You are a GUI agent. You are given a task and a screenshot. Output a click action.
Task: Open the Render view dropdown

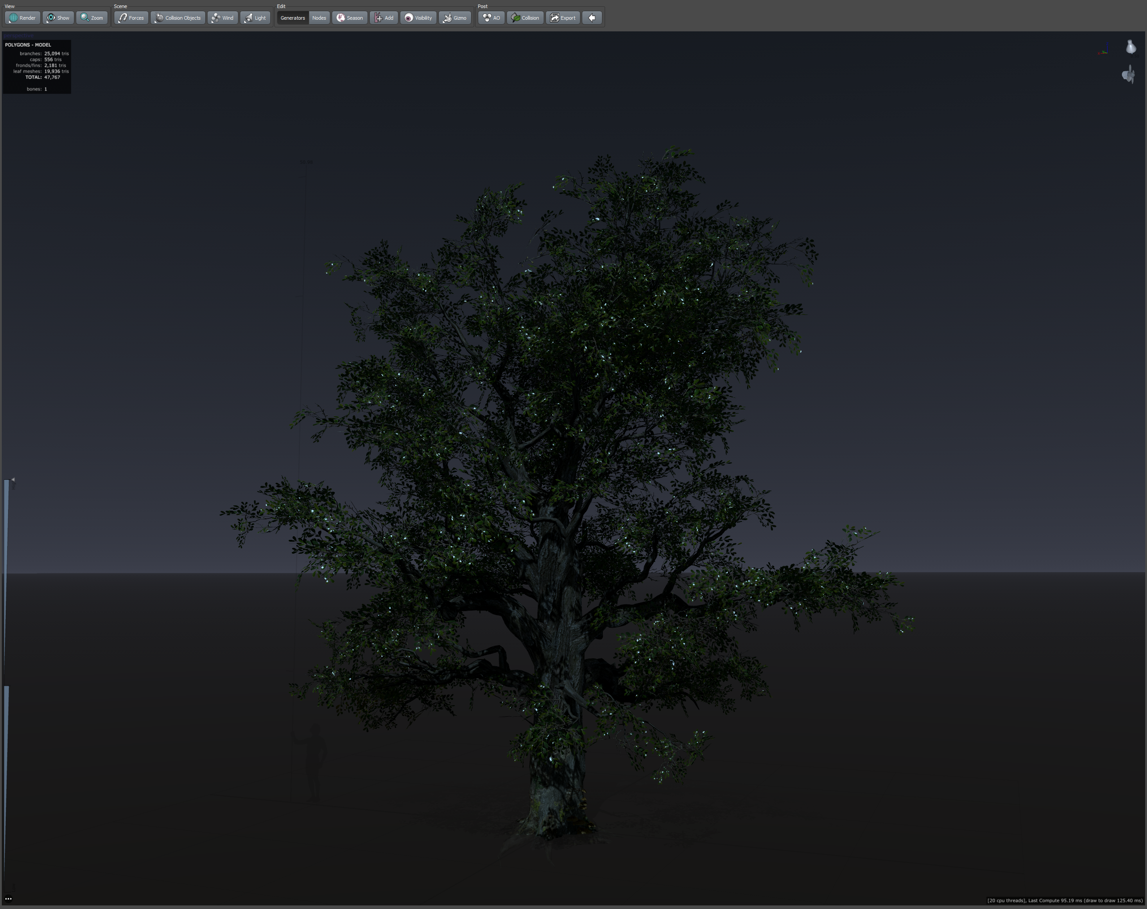pos(22,17)
